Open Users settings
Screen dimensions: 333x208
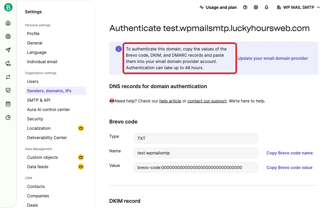click(x=33, y=81)
